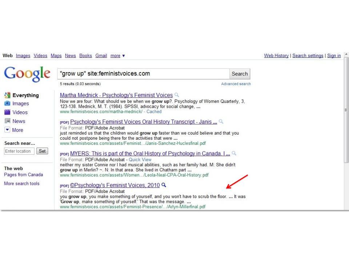Select Web in the top navigation bar
The width and height of the screenshot is (349, 262).
(8, 55)
